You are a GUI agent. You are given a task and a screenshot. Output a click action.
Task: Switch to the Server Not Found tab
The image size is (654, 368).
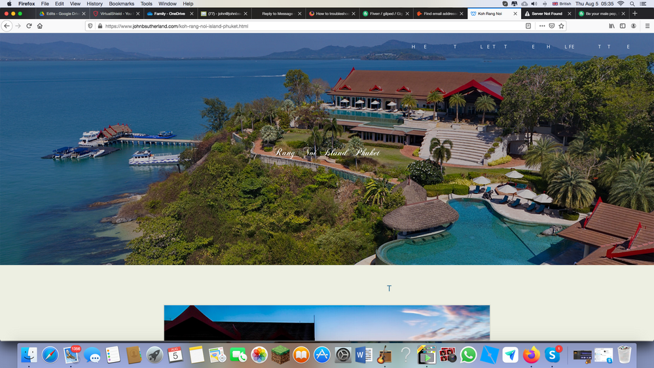547,13
